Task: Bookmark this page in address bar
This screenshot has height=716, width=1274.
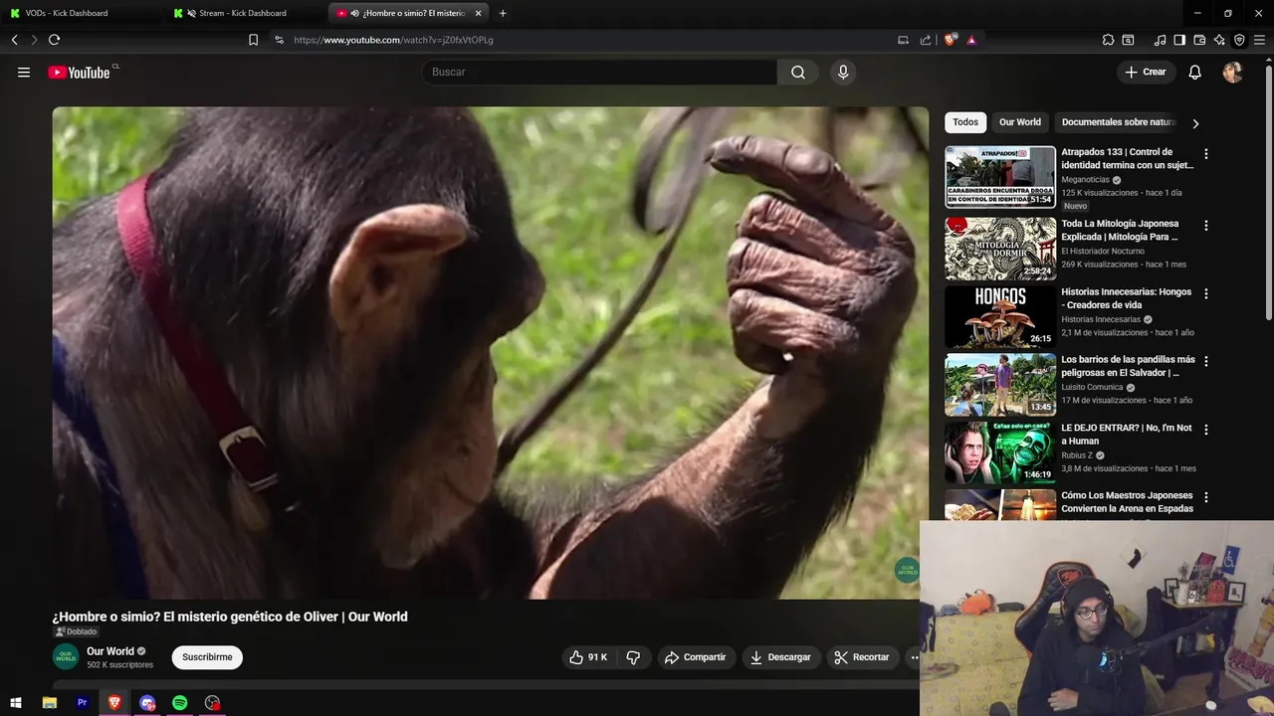Action: click(x=253, y=40)
